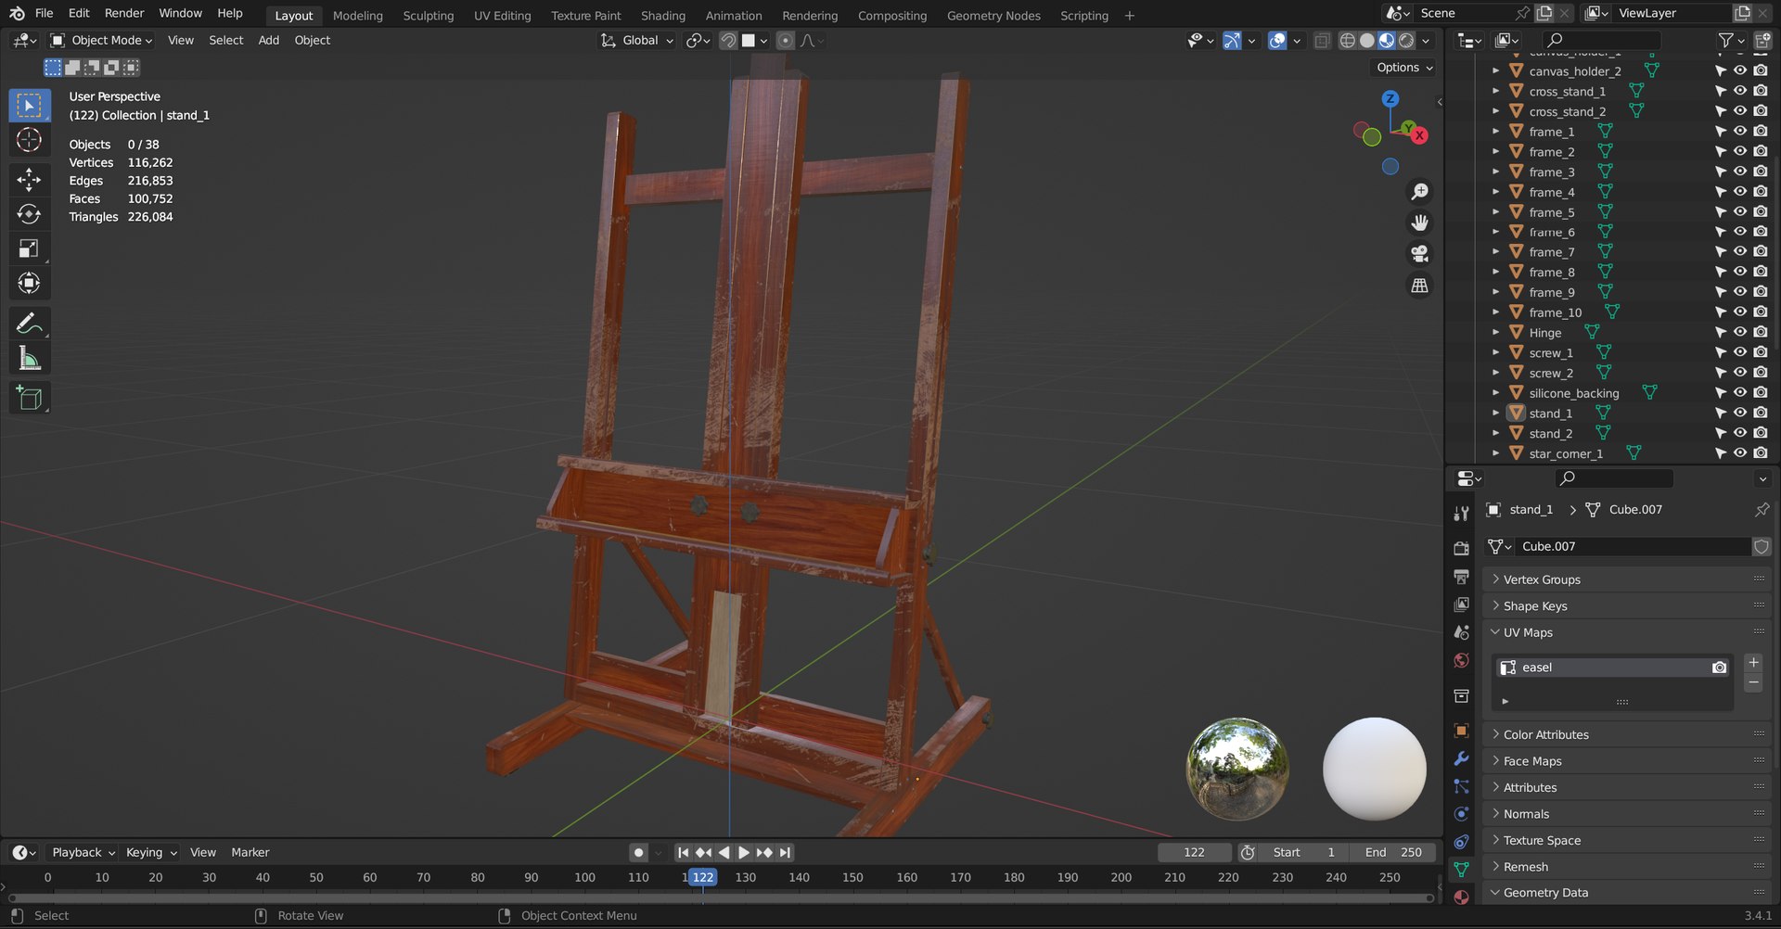The width and height of the screenshot is (1781, 929).
Task: Toggle X-ray display in viewport header
Action: [x=1322, y=41]
